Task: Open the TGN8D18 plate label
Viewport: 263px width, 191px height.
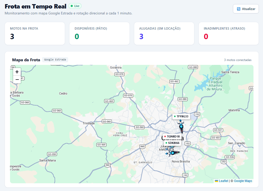Action: pos(172,136)
